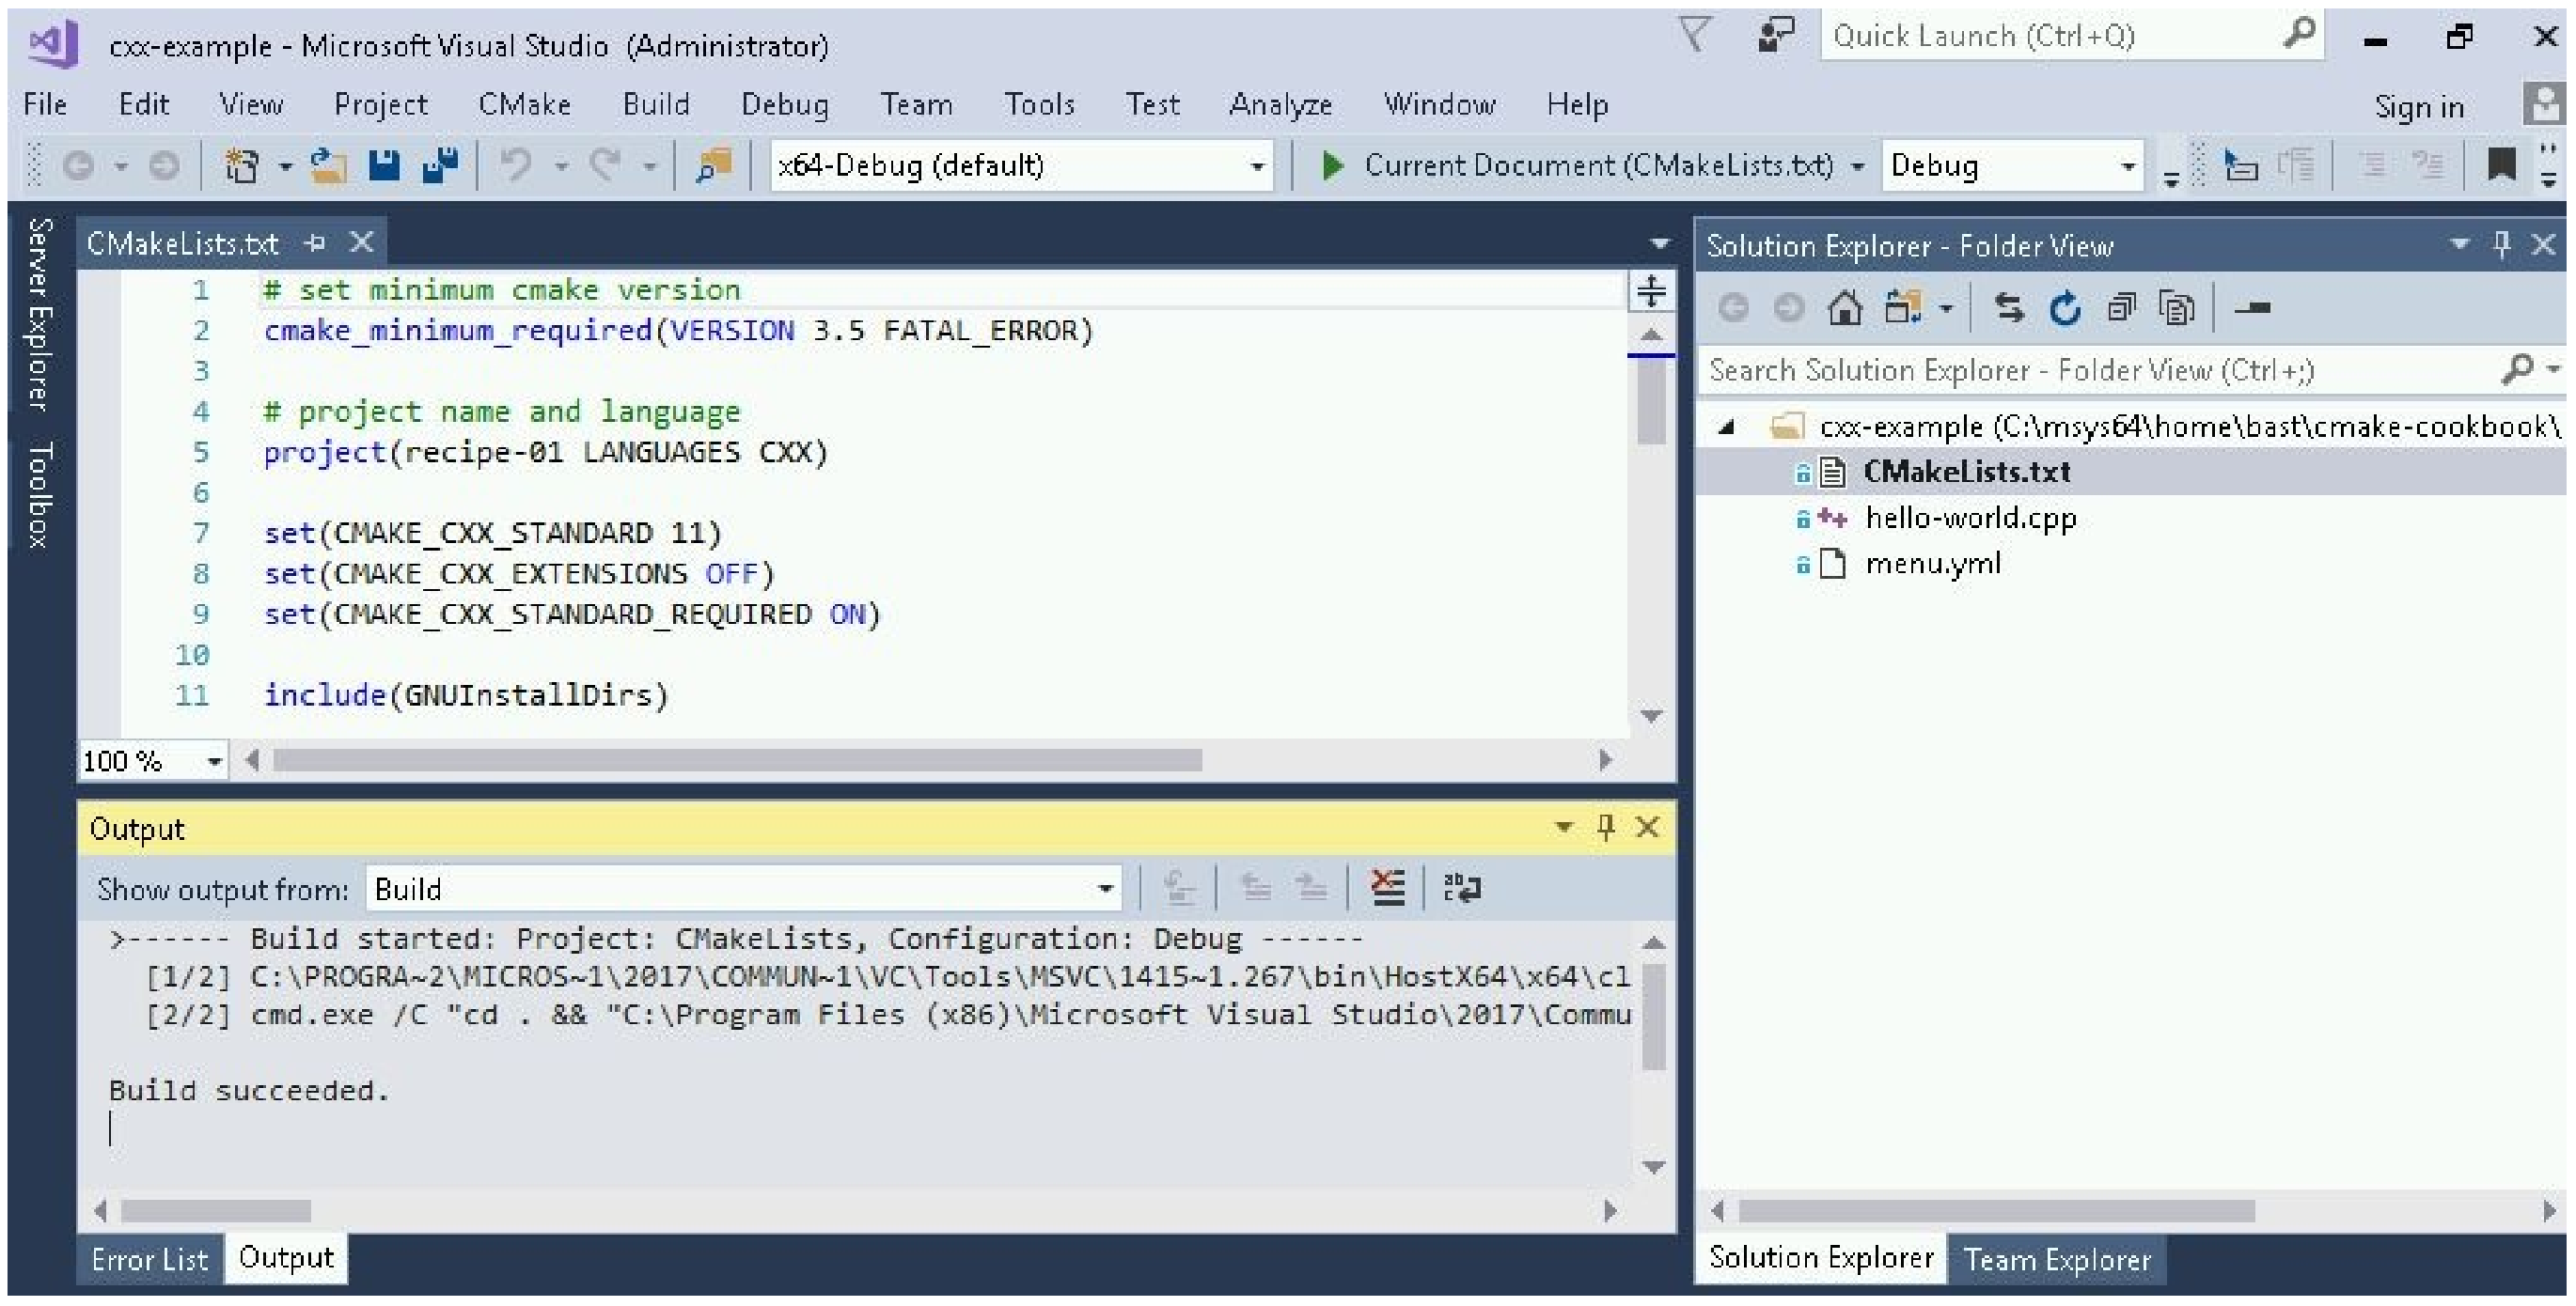This screenshot has height=1306, width=2576.
Task: Click the Open File folder icon
Action: click(x=328, y=166)
